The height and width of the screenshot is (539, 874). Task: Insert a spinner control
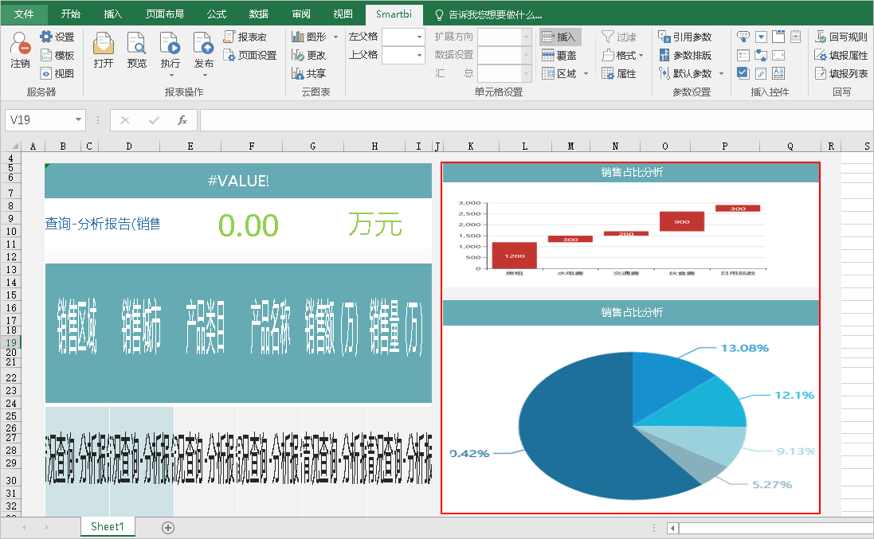[x=761, y=55]
